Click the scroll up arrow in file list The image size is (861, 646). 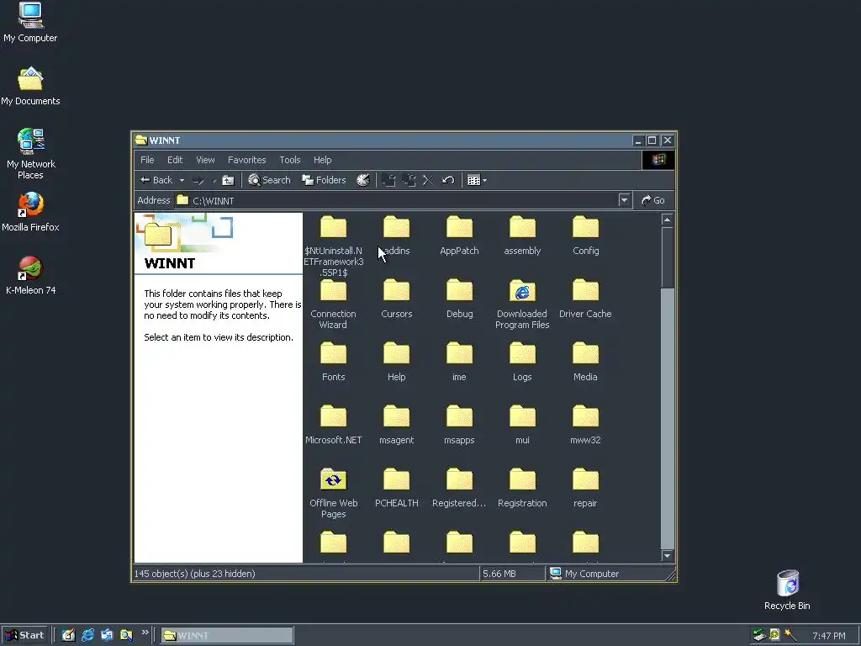click(667, 220)
